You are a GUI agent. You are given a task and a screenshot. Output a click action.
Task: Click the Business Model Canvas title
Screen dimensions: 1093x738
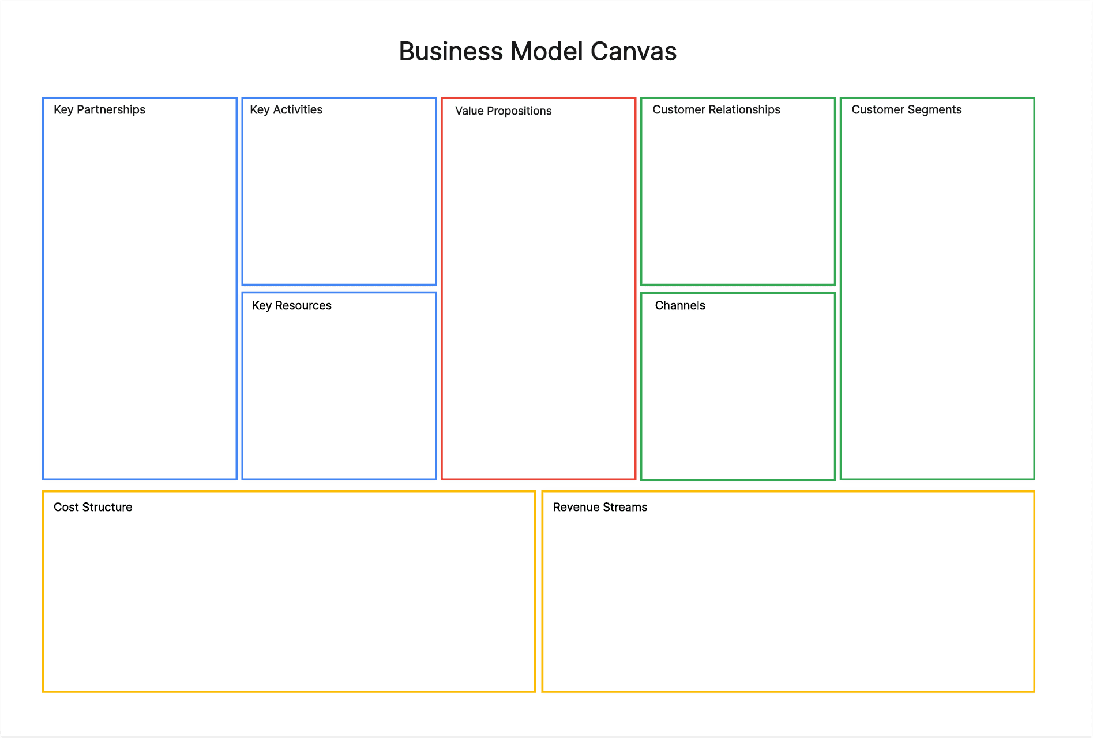pos(537,51)
